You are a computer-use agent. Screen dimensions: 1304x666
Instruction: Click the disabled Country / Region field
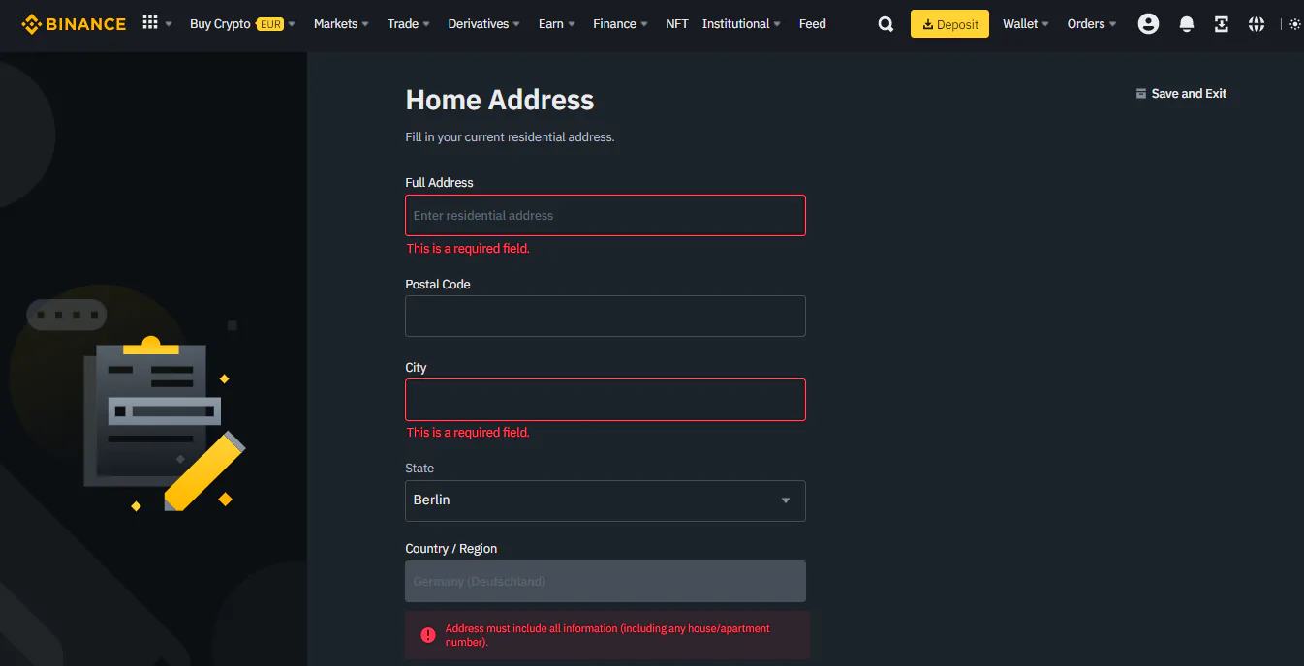605,582
